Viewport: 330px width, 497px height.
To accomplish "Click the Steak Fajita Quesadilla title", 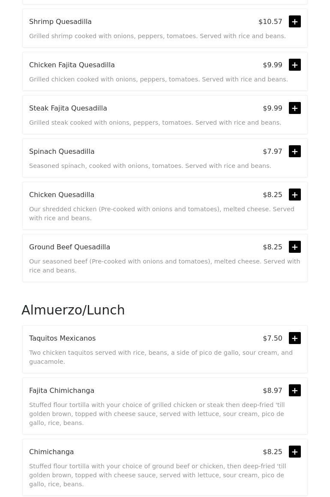I will (x=68, y=108).
